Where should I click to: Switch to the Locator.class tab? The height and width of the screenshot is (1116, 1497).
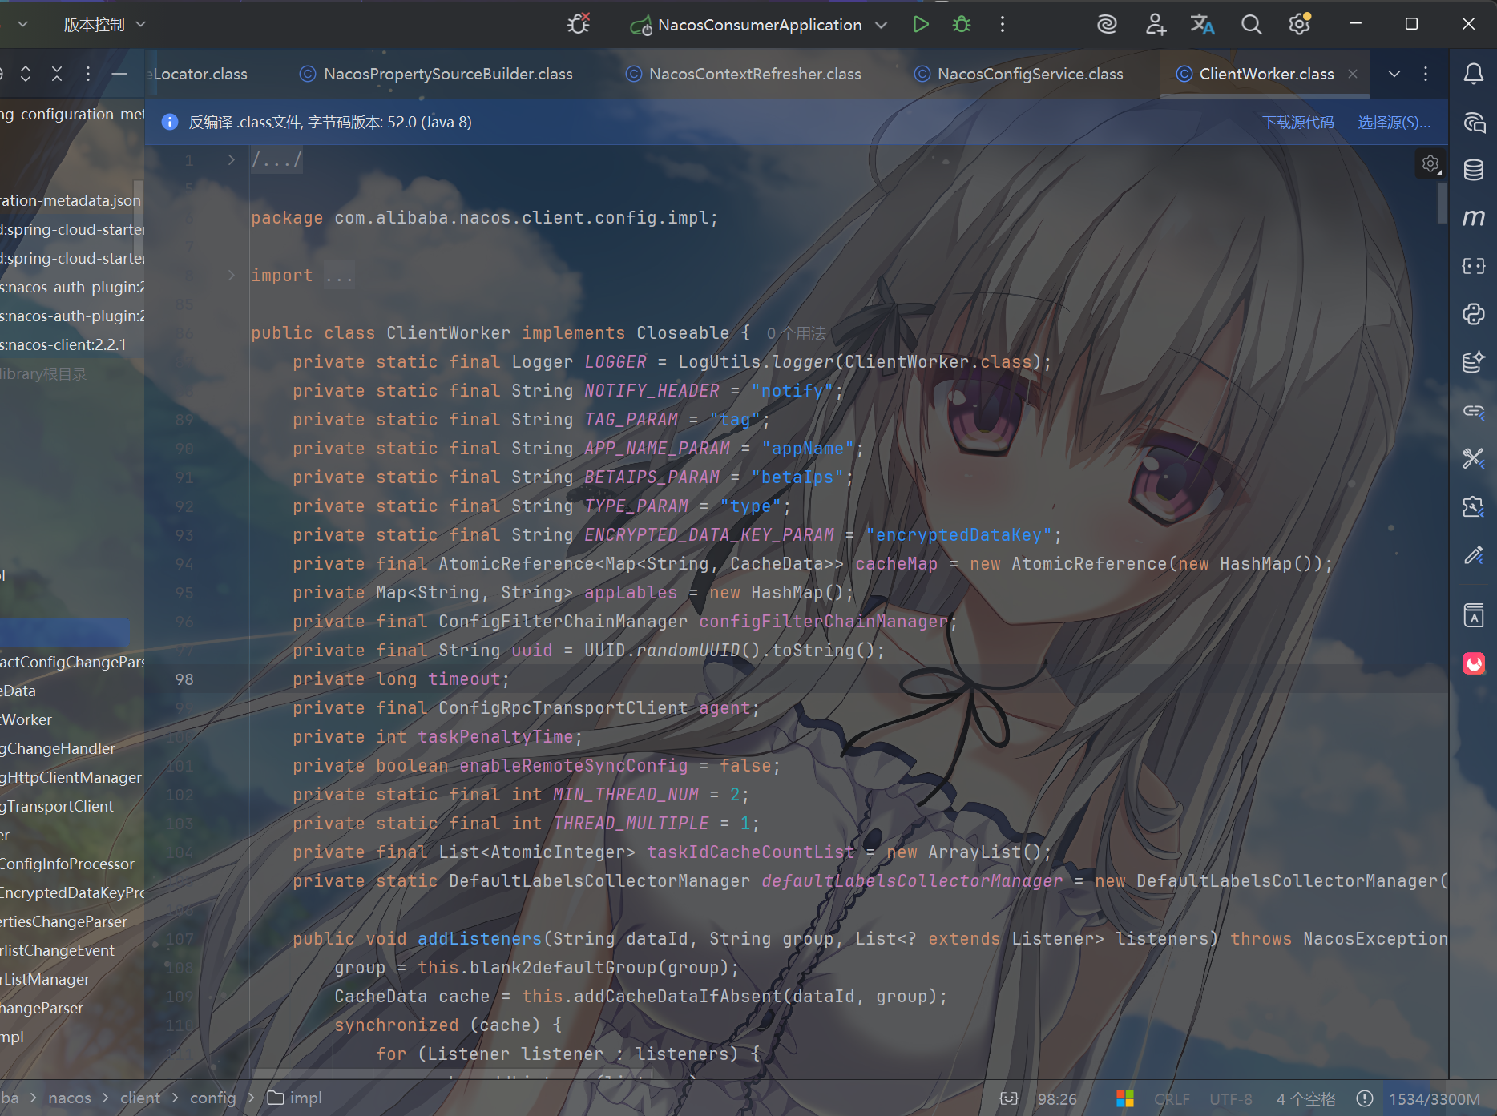click(x=199, y=74)
